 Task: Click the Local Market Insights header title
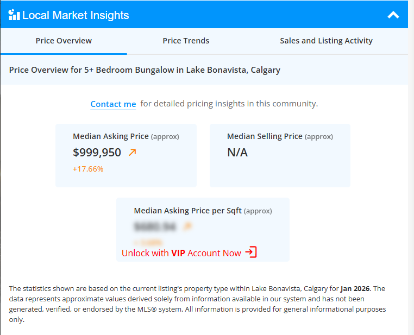tap(76, 15)
